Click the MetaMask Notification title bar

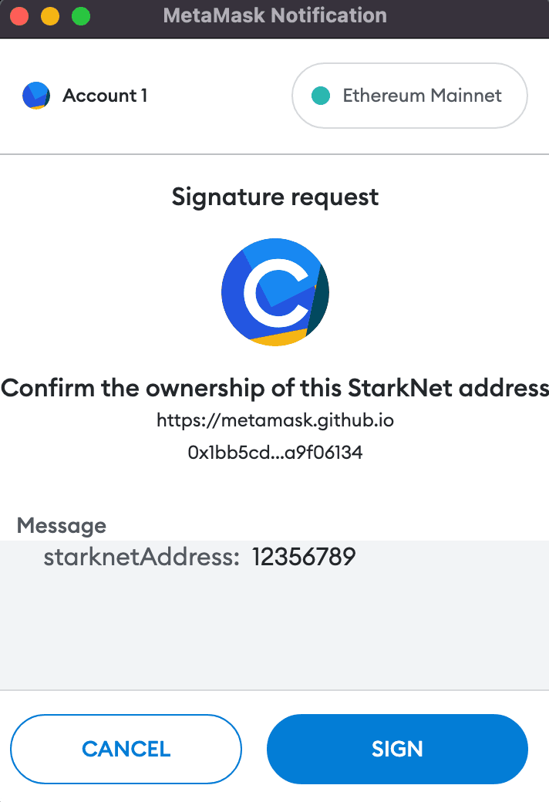pyautogui.click(x=275, y=15)
